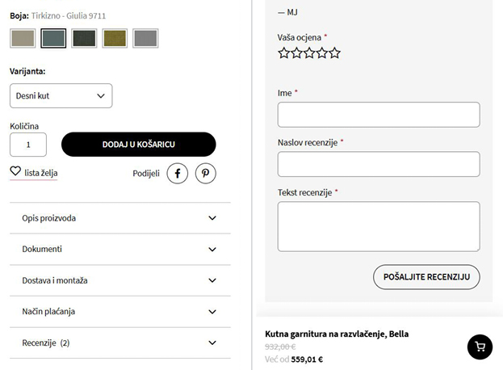Expand the Recenzije (2) section

pyautogui.click(x=119, y=343)
